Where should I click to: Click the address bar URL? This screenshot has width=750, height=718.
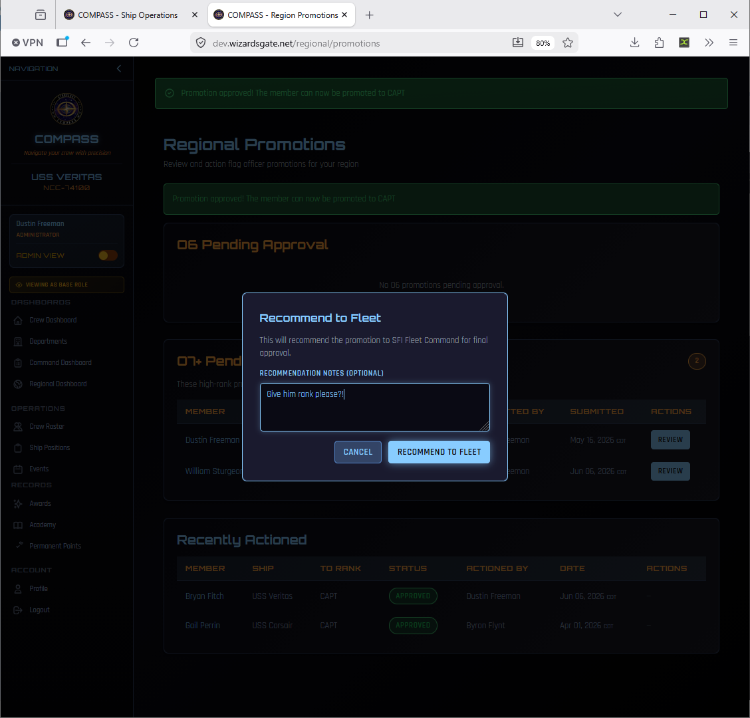pos(297,43)
